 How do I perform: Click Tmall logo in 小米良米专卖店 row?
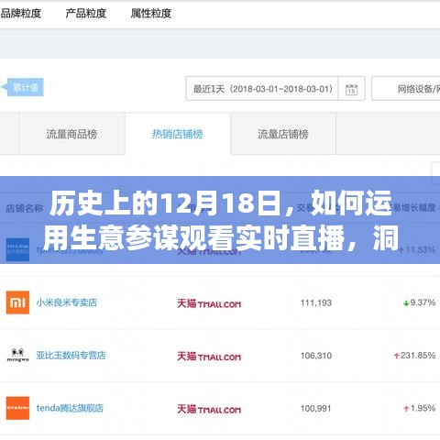(x=209, y=303)
